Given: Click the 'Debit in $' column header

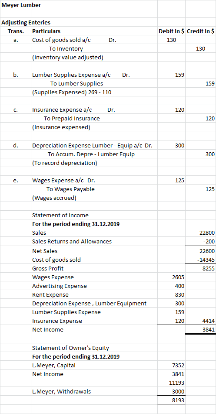Looking at the screenshot, I should pyautogui.click(x=171, y=31).
